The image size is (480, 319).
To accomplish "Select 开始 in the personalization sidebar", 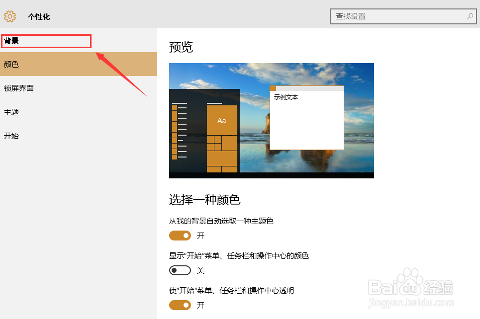I will point(11,135).
